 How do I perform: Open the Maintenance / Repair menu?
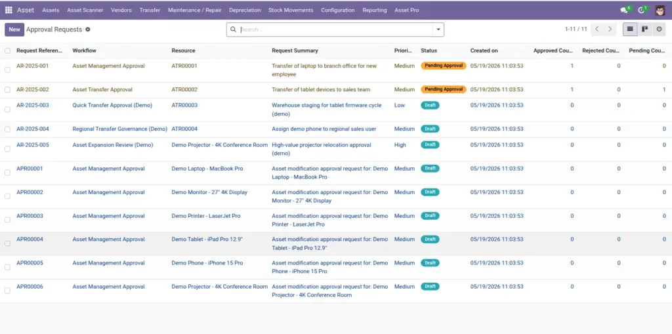click(194, 10)
